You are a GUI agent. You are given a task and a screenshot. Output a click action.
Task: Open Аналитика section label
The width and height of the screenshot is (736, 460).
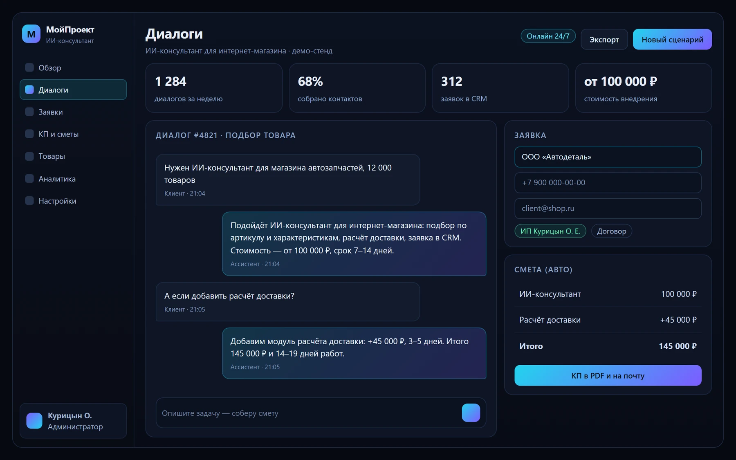point(57,179)
